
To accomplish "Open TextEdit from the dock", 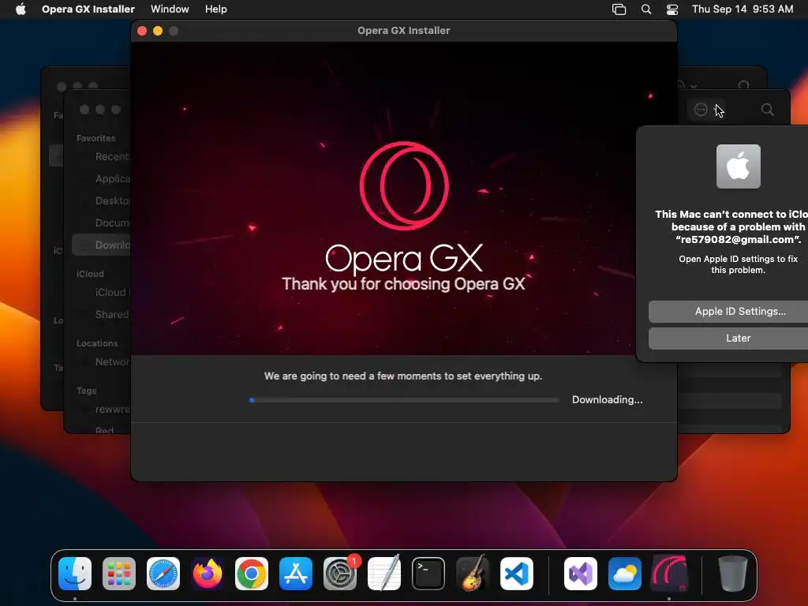I will coord(384,574).
